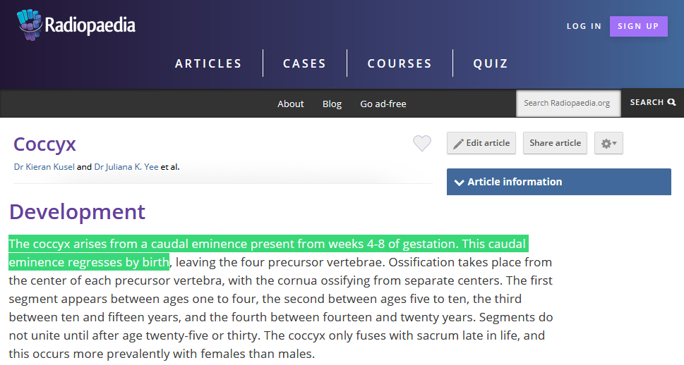Open the Articles menu

coord(208,63)
